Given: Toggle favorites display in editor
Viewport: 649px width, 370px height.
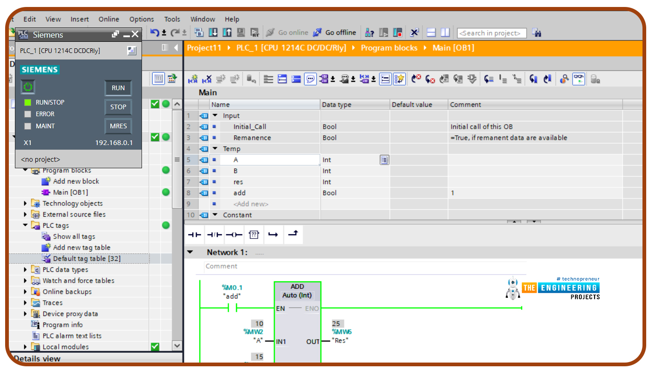Looking at the screenshot, I should [x=399, y=79].
